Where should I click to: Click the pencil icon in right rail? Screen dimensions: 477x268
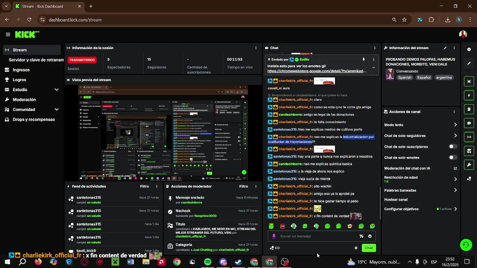point(469,63)
